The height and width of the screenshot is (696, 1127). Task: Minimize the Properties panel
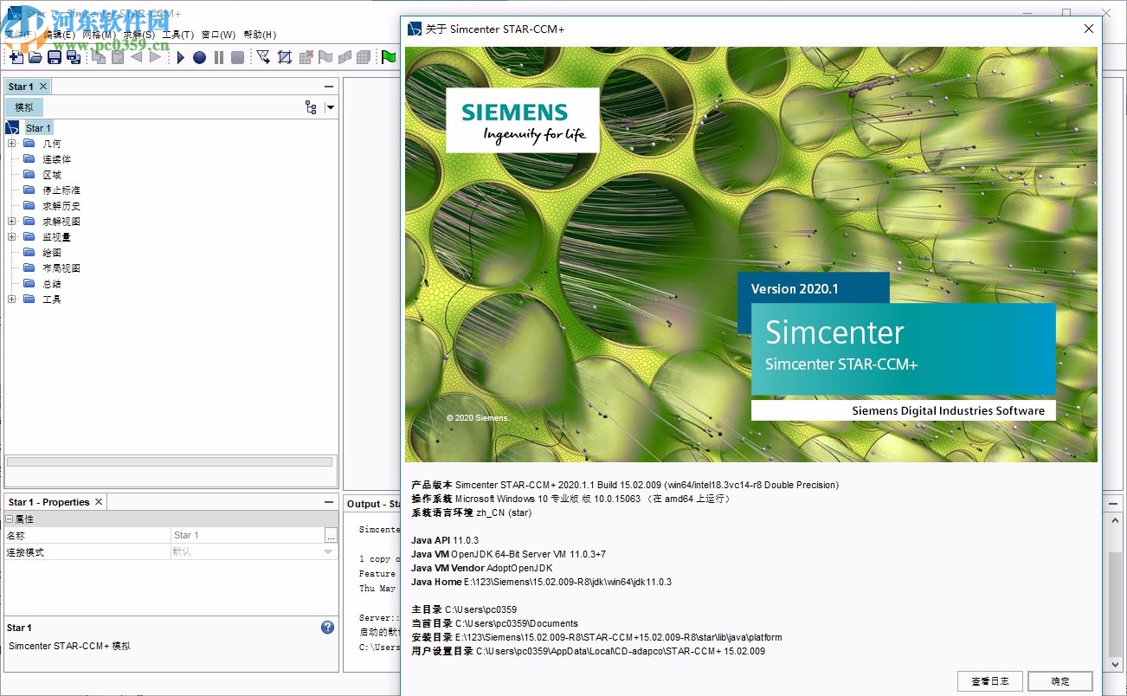(329, 502)
